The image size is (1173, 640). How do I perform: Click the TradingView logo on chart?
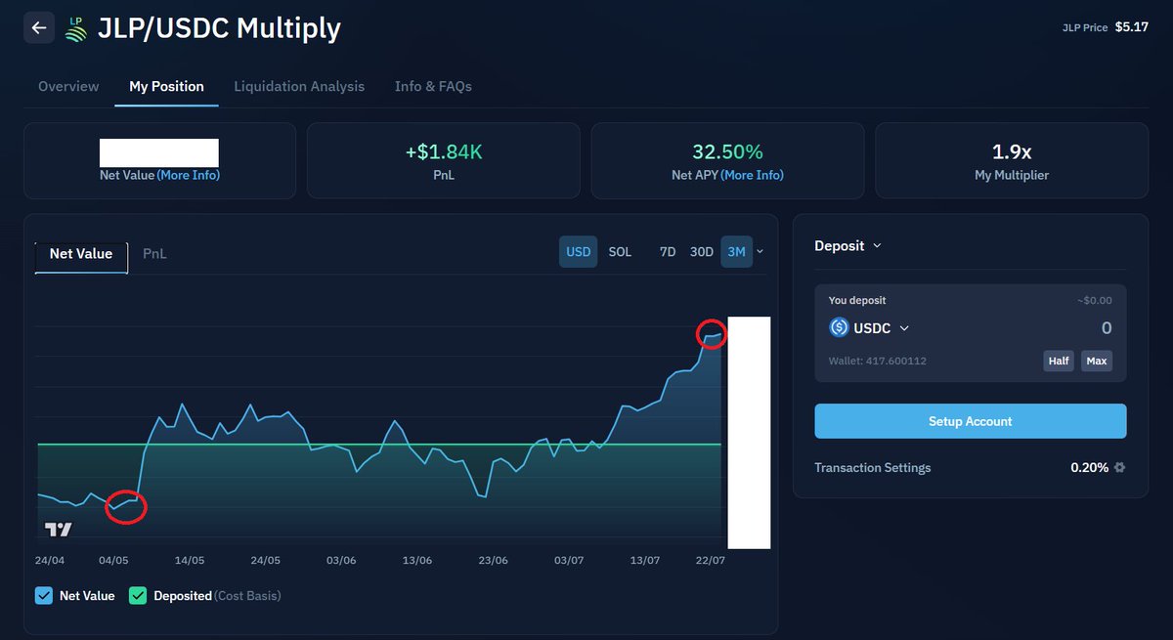point(59,530)
